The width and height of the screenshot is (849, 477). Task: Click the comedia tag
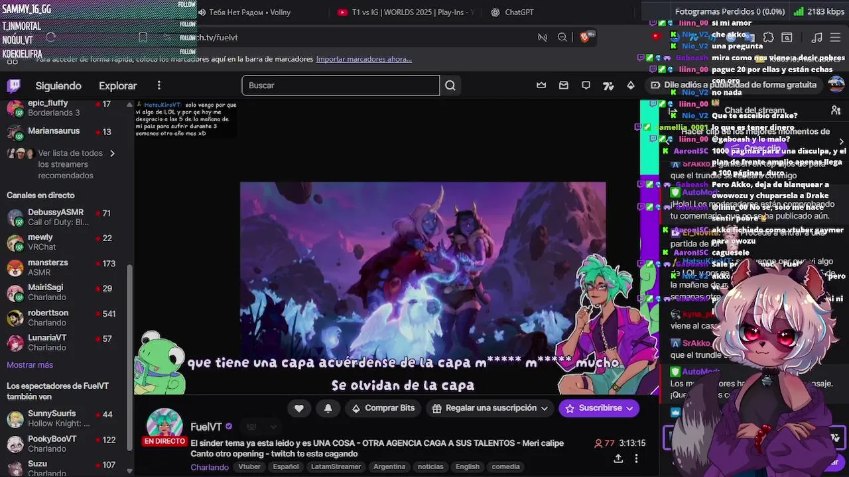[505, 466]
